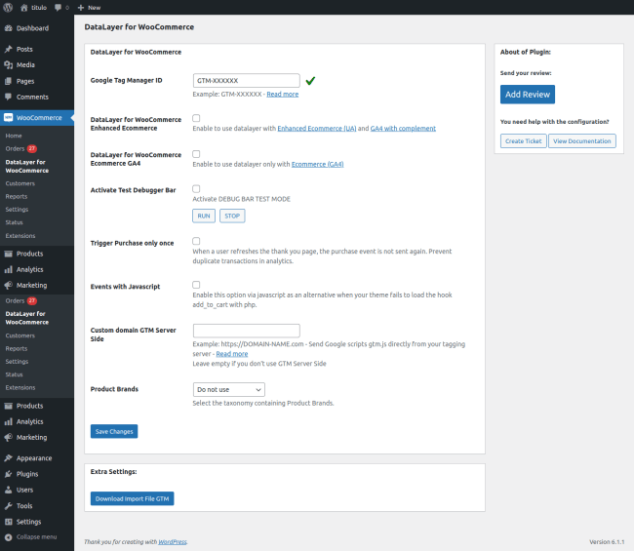Click the Version 6.1.1 footer text
Image resolution: width=634 pixels, height=551 pixels.
tap(607, 541)
